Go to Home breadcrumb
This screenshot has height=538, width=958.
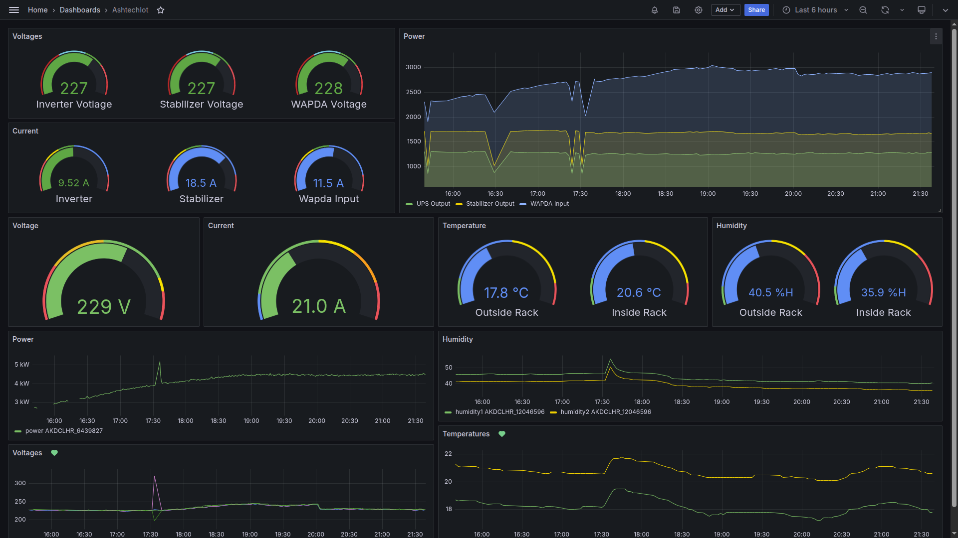coord(38,10)
